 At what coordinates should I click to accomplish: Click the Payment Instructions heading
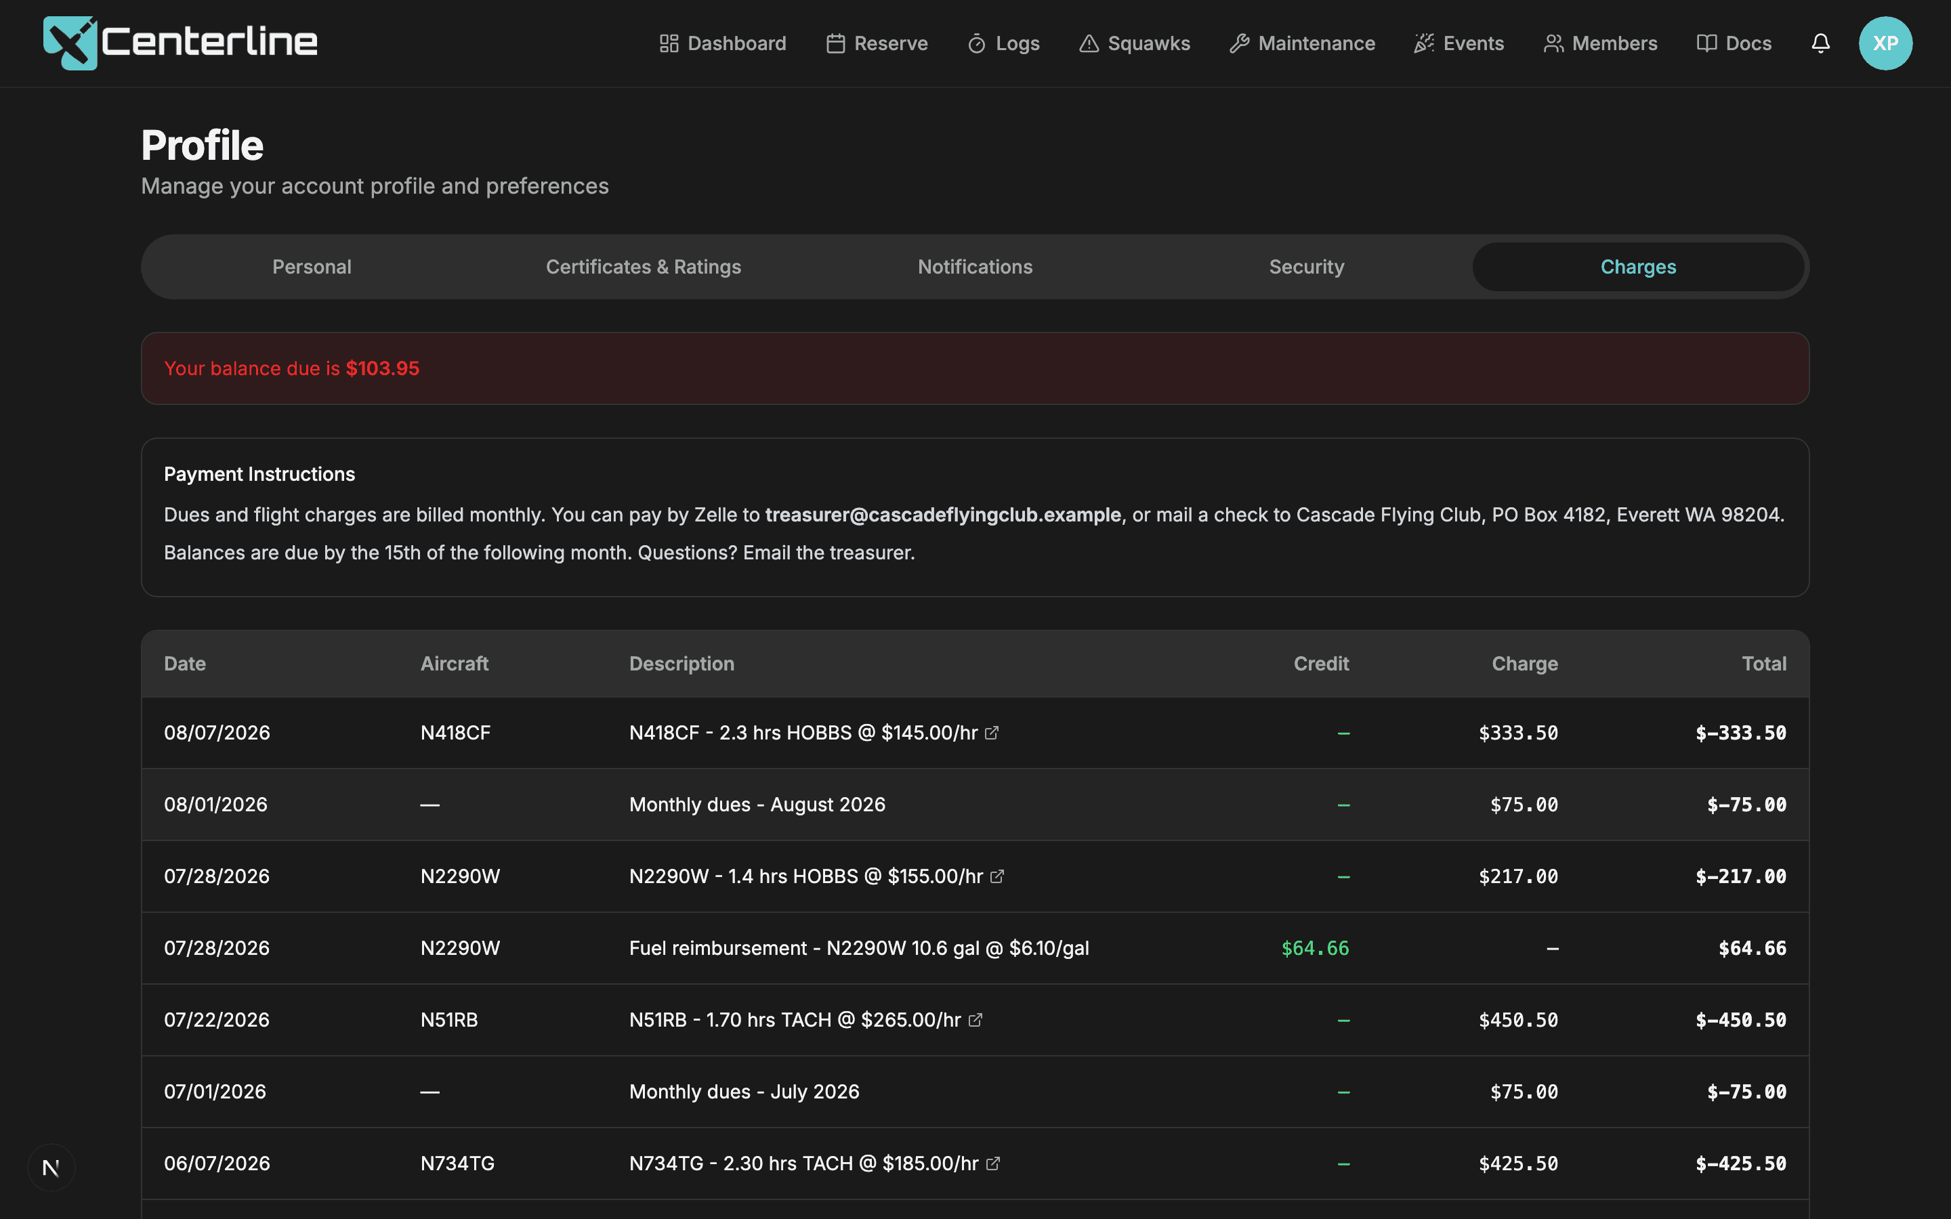tap(259, 474)
